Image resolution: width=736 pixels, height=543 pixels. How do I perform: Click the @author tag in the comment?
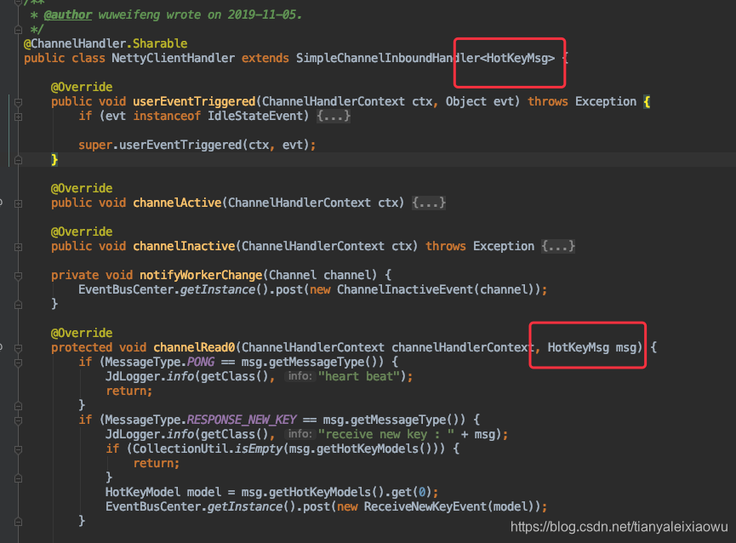[x=68, y=14]
